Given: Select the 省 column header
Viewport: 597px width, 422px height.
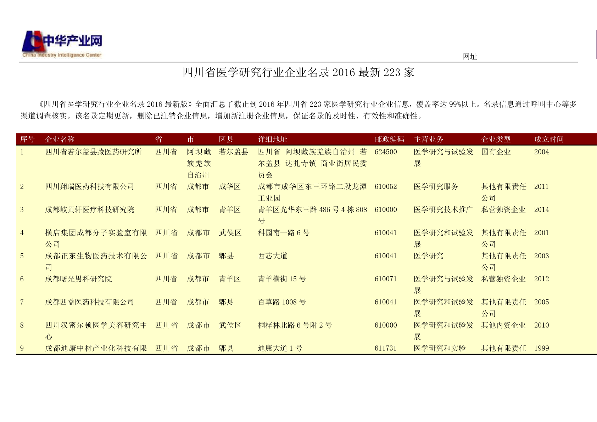Looking at the screenshot, I should click(159, 139).
